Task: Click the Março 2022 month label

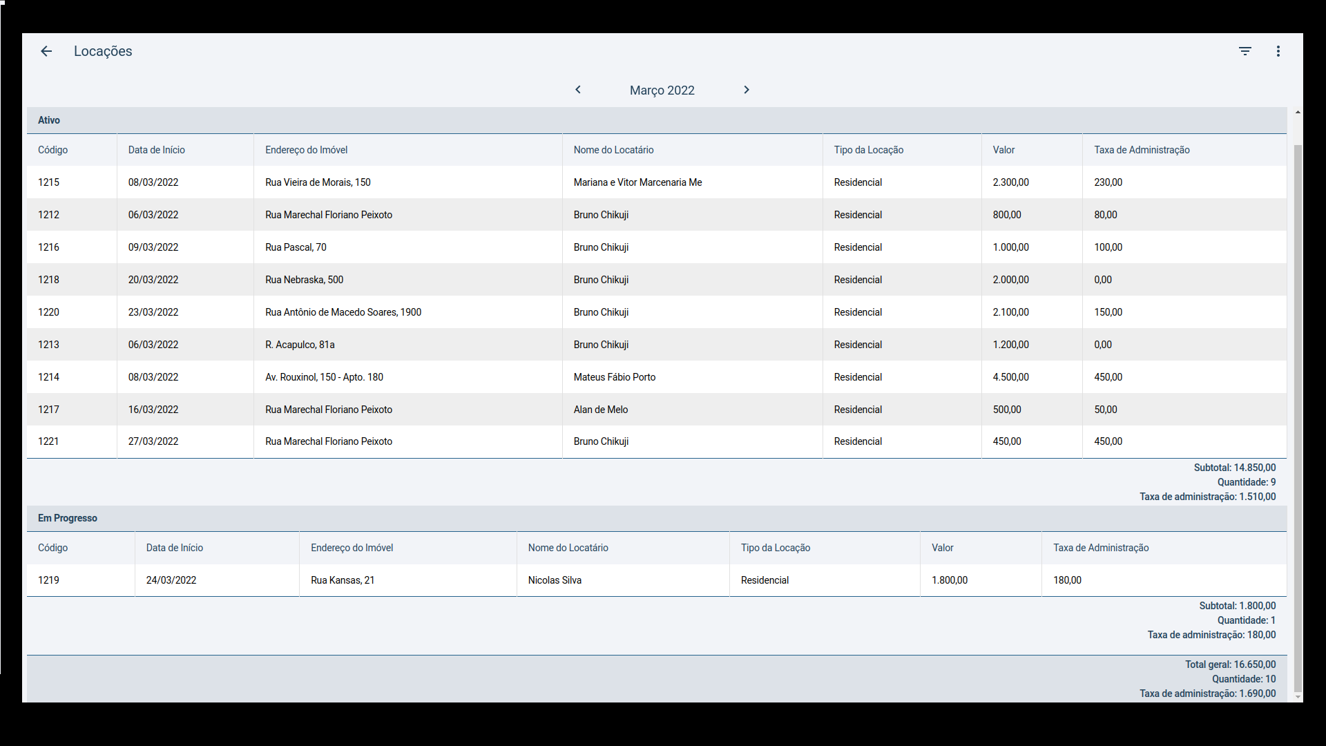Action: (x=662, y=90)
